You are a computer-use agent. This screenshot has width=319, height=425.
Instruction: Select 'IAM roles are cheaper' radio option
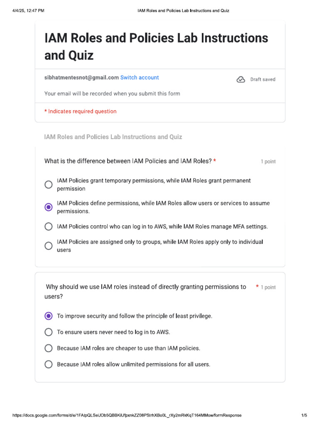pos(49,348)
